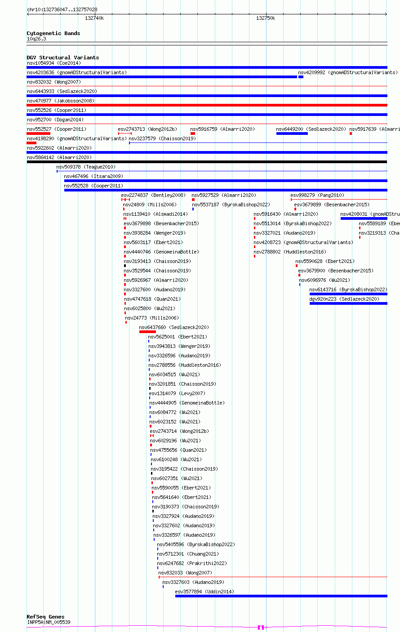
Task: Click nsv5927529 (Almarri2020) variant label
Action: (x=224, y=195)
